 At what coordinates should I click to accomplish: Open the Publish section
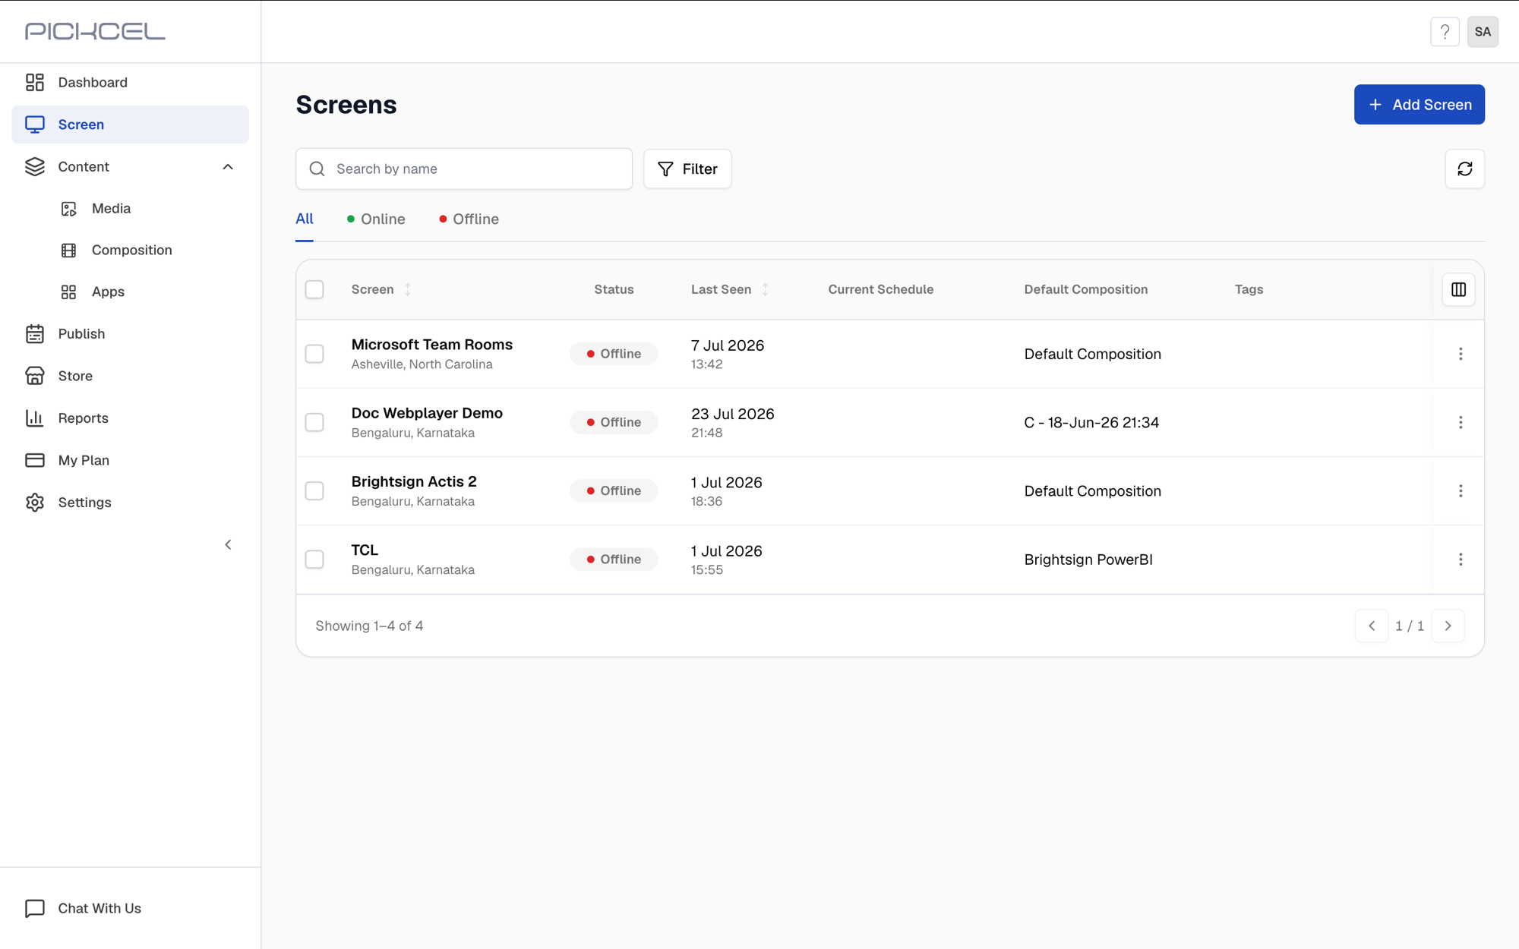130,333
